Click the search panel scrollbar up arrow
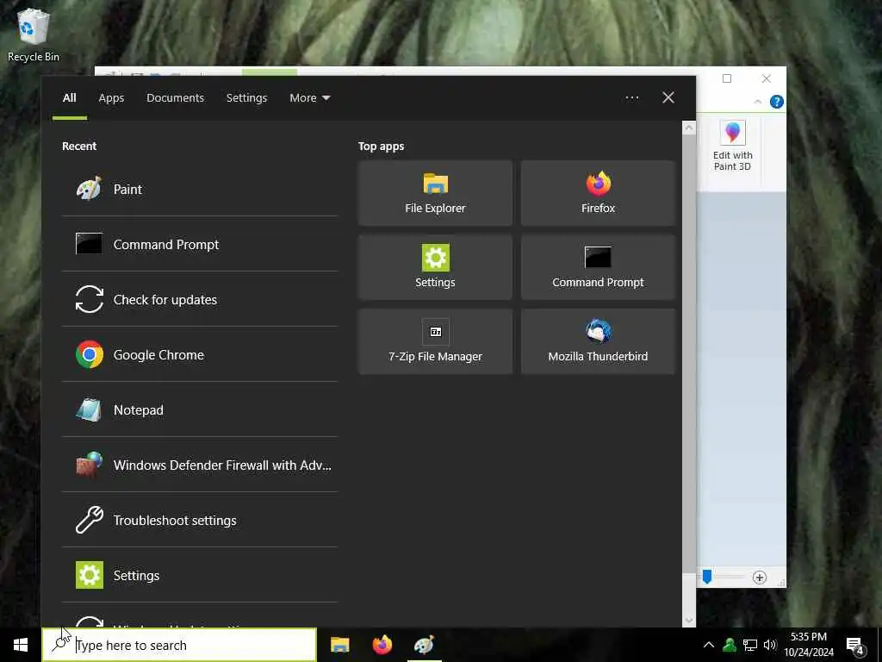This screenshot has height=662, width=882. click(x=689, y=128)
